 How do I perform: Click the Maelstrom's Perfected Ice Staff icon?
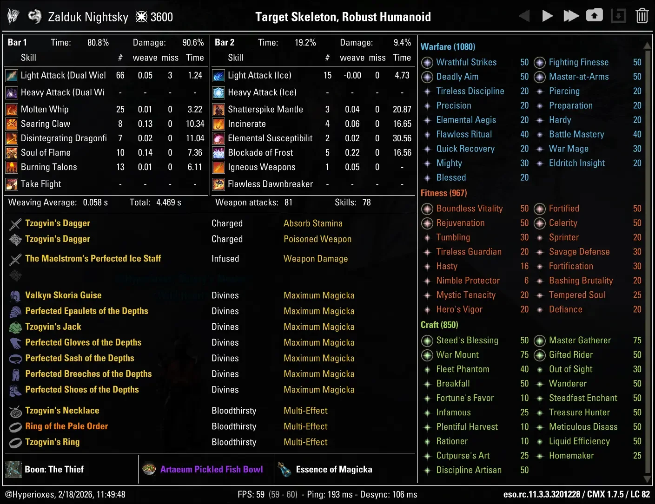[15, 258]
